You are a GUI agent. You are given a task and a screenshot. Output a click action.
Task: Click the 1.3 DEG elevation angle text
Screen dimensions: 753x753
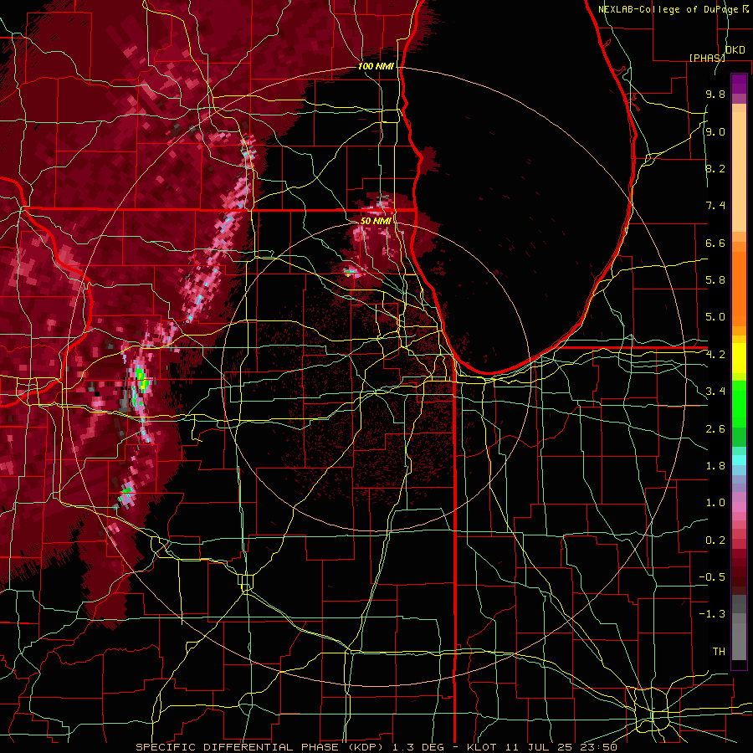tap(417, 747)
